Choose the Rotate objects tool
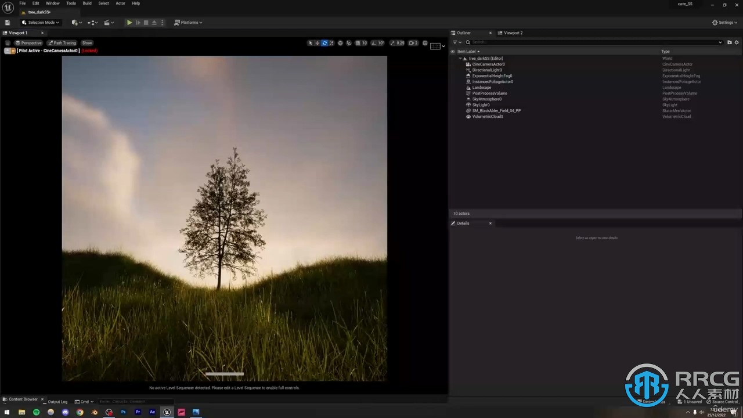This screenshot has height=418, width=743. (x=324, y=43)
